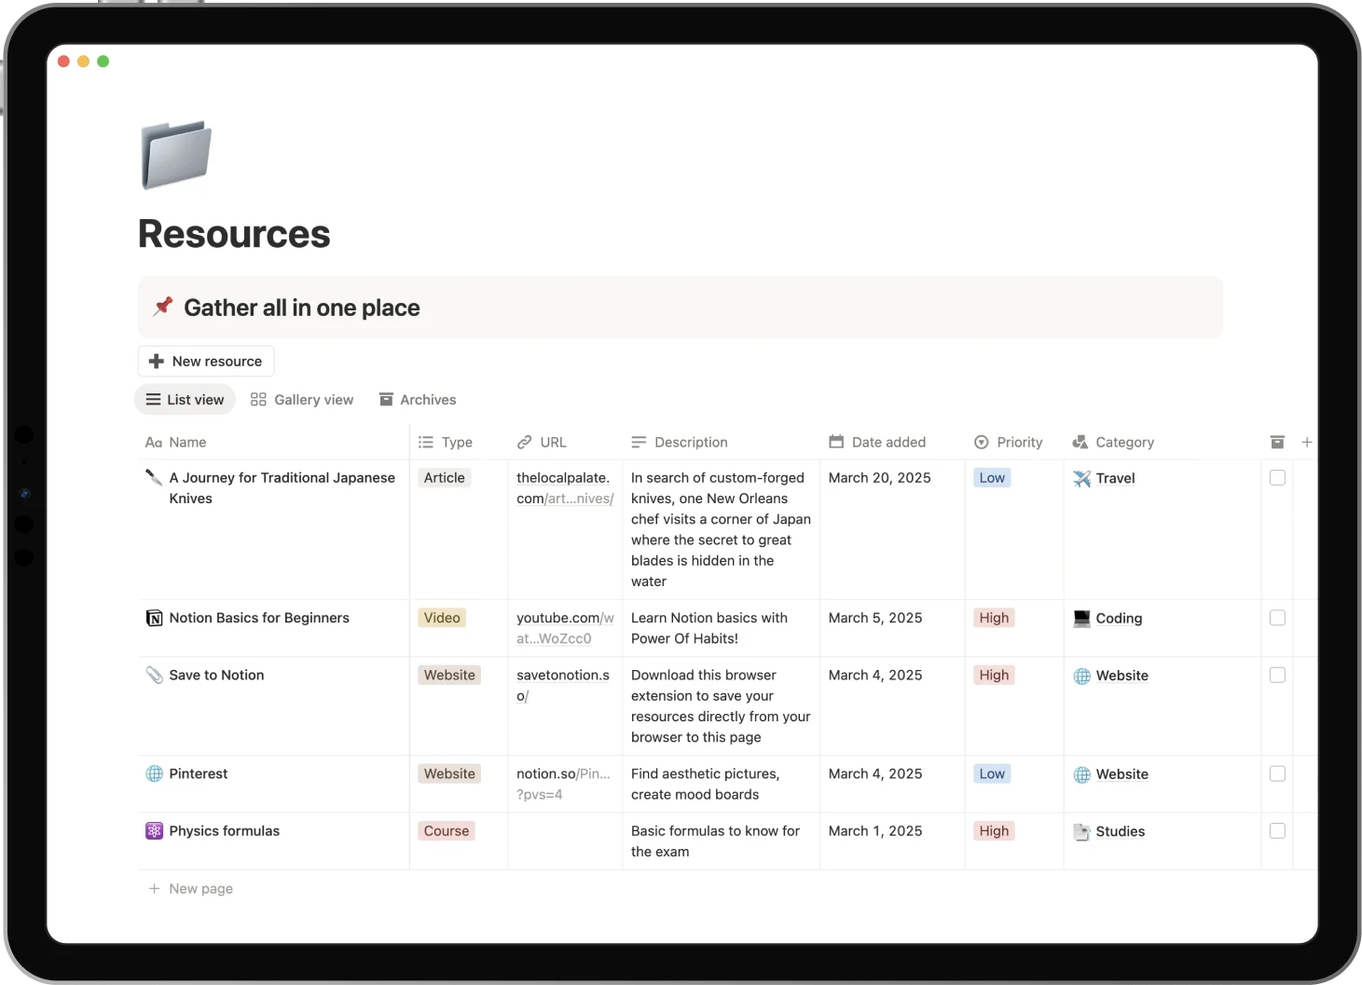Open the Type column header options
1362x985 pixels.
point(447,442)
